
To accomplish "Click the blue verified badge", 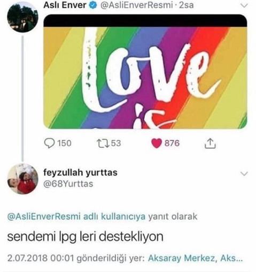I will coord(93,5).
